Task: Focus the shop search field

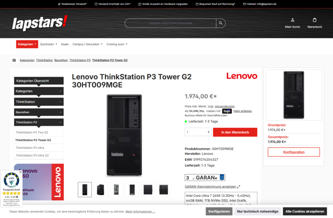Action: (170, 23)
